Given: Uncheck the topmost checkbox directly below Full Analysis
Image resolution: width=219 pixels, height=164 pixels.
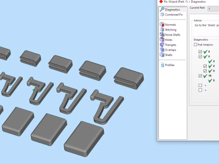Looking at the screenshot, I should [200, 51].
